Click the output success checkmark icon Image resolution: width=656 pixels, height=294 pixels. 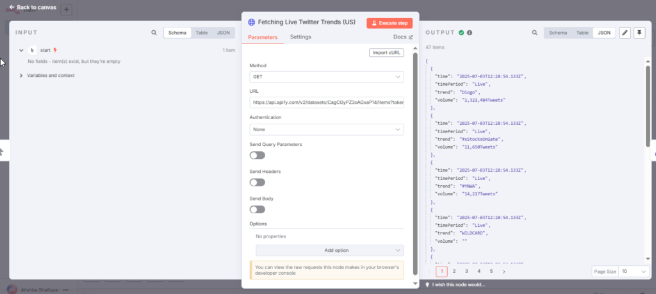[461, 33]
